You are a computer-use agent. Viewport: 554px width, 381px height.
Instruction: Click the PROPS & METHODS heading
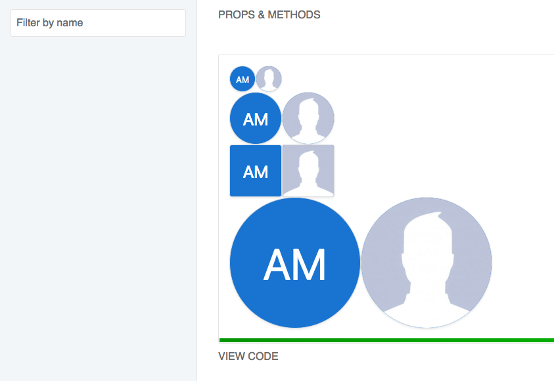click(x=269, y=14)
